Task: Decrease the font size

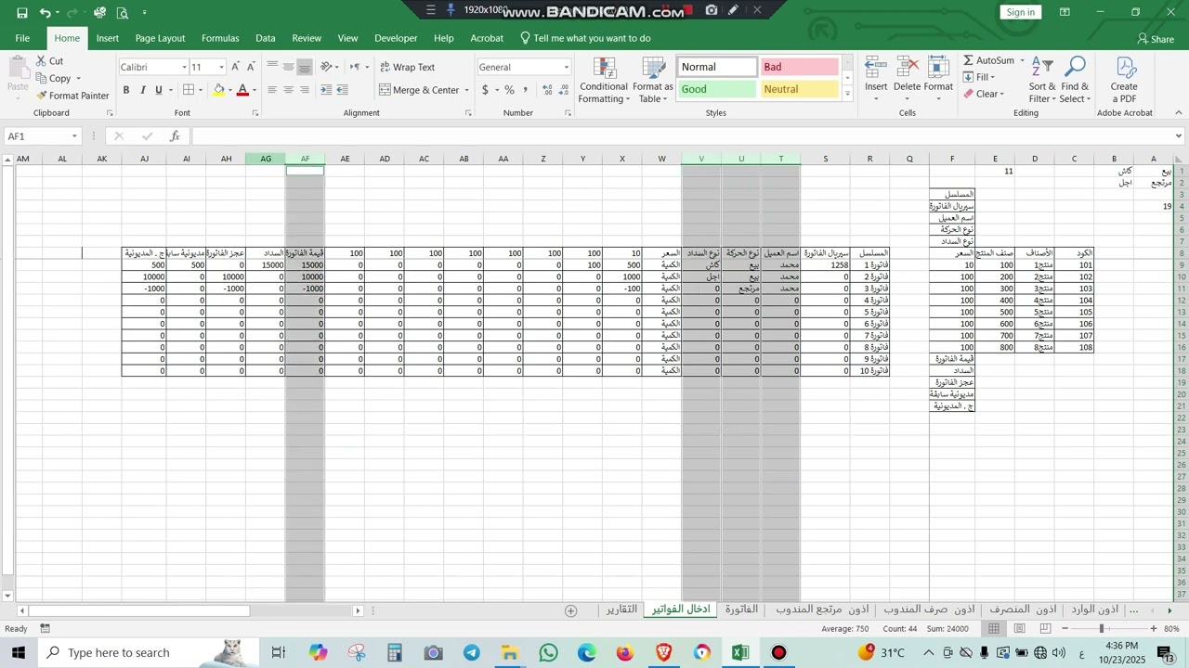Action: pos(250,67)
